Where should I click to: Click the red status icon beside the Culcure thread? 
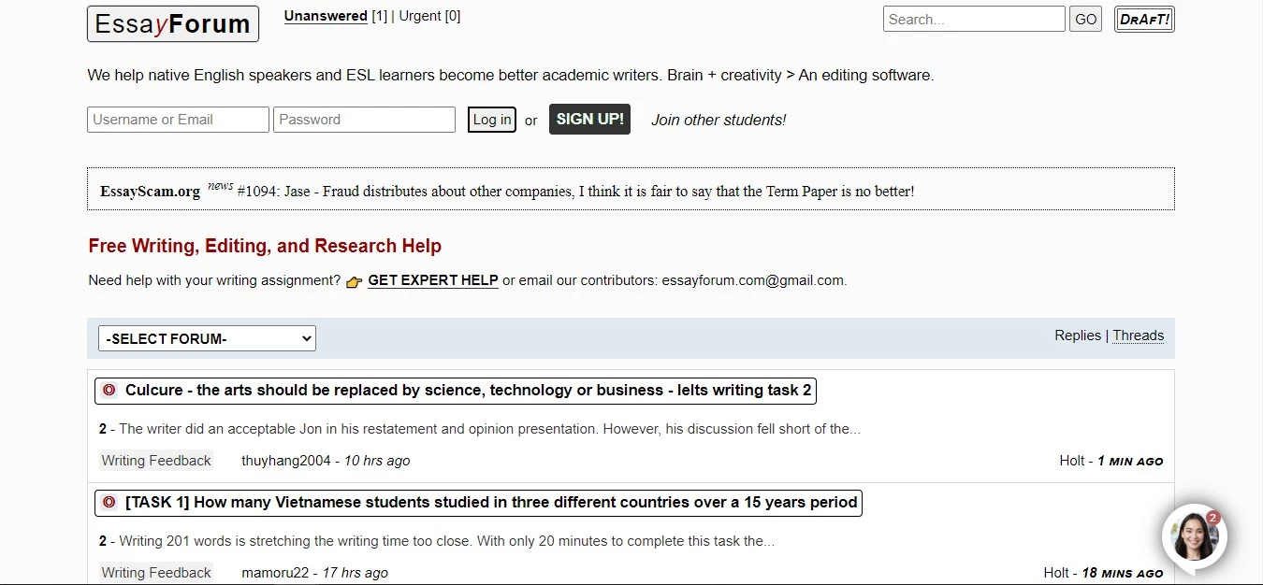(109, 390)
